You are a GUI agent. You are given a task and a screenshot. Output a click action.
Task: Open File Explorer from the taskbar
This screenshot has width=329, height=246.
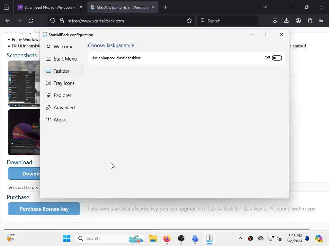coord(153,238)
